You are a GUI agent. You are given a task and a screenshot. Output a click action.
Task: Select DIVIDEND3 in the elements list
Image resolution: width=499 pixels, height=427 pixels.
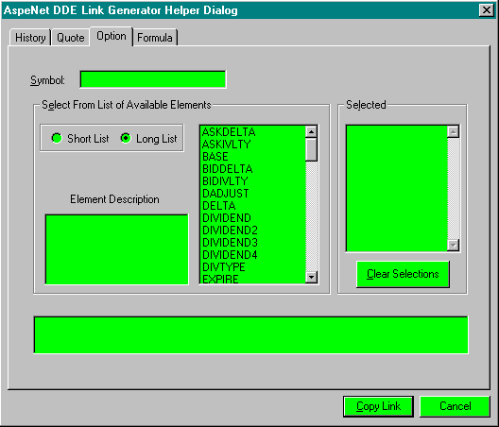point(253,243)
